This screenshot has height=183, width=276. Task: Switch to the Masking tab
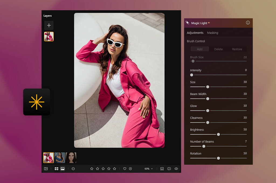coord(212,33)
